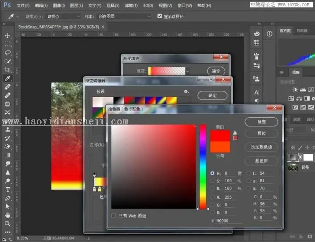315x242 pixels.
Task: Select the Dodge tool
Action: [8, 181]
